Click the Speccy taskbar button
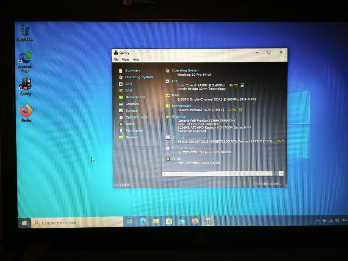348x261 pixels. coord(208,221)
